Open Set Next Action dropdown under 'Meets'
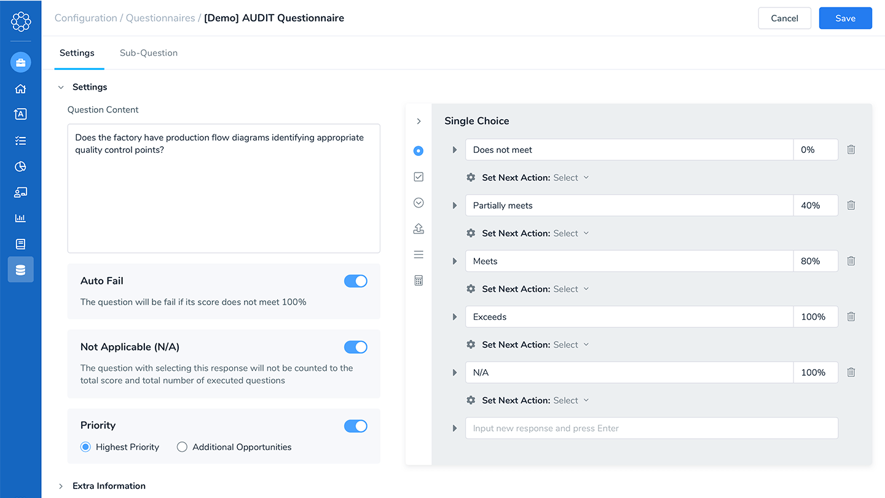 tap(571, 289)
